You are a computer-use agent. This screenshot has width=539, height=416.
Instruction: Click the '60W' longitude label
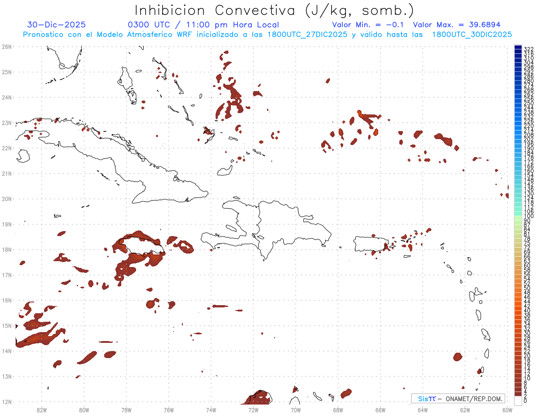tap(508, 409)
